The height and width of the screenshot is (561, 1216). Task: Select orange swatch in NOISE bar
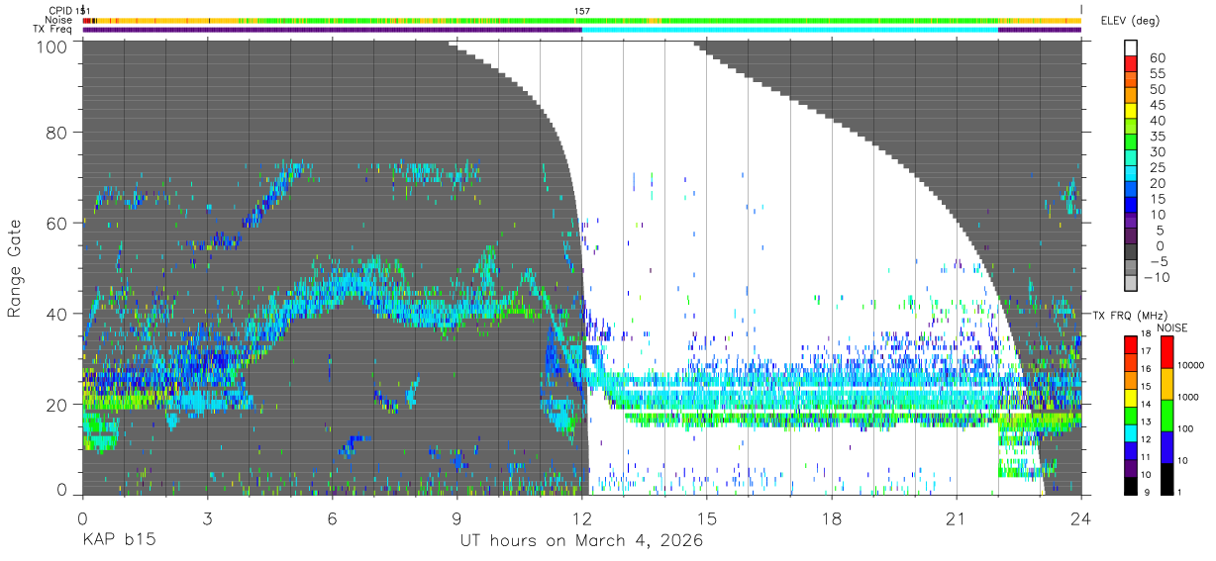tap(1168, 384)
